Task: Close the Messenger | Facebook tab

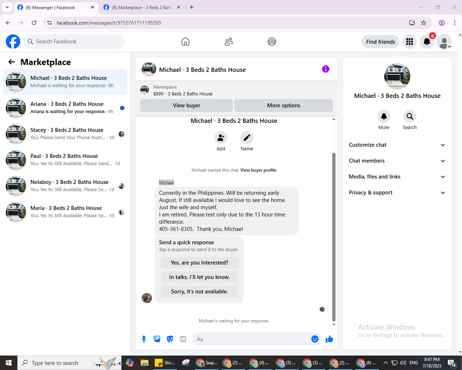Action: pos(93,7)
